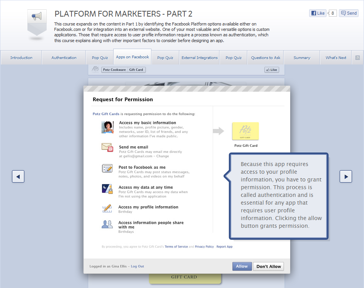This screenshot has width=364, height=288.
Task: Click the Send me email heading
Action: [133, 147]
